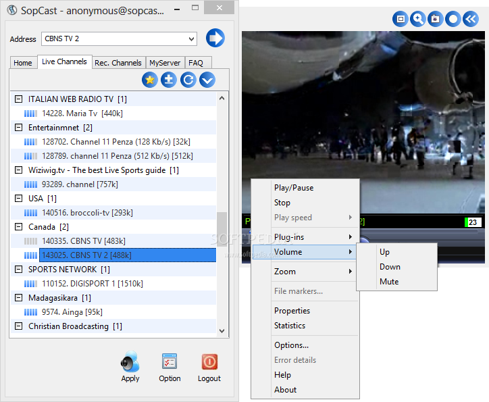Switch to the Home tab
The height and width of the screenshot is (402, 489).
[23, 63]
